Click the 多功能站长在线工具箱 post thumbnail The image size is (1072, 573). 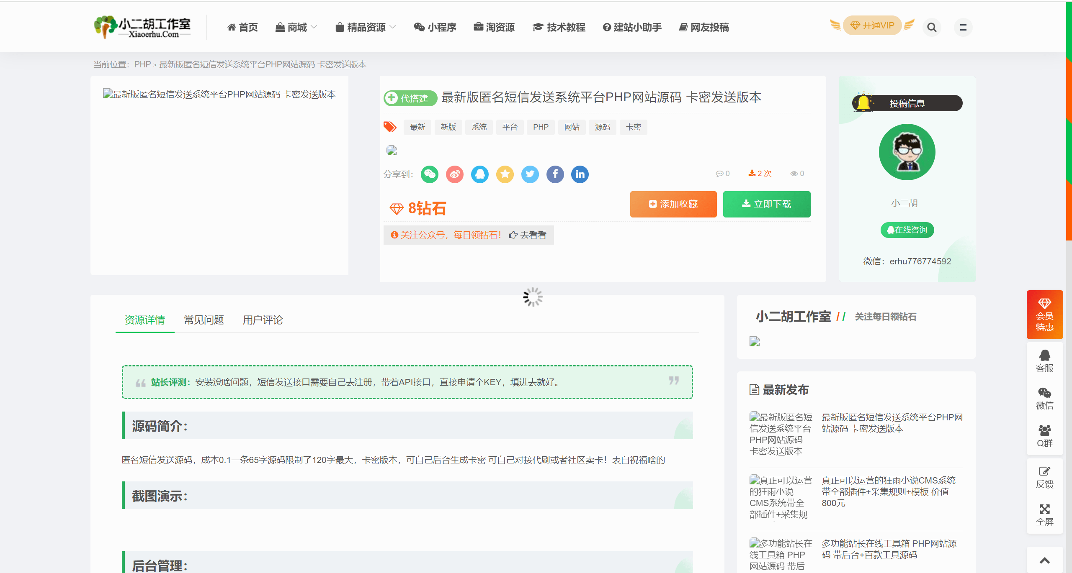(x=781, y=555)
